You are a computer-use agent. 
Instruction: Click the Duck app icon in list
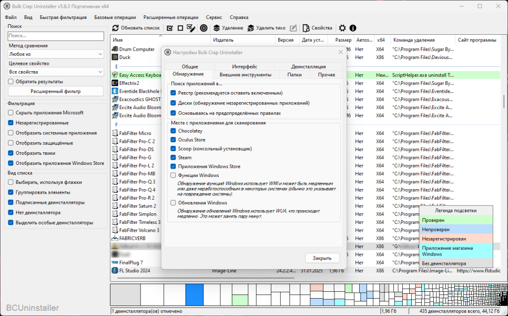(115, 57)
